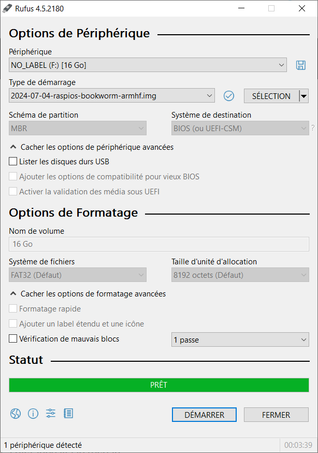Click the save device image floppy icon
The width and height of the screenshot is (318, 453).
(301, 65)
